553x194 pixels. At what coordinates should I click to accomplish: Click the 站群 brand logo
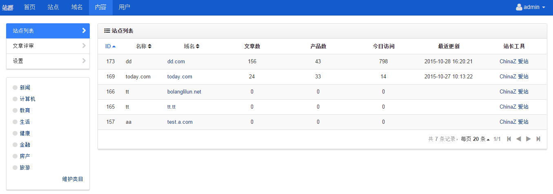[x=8, y=7]
